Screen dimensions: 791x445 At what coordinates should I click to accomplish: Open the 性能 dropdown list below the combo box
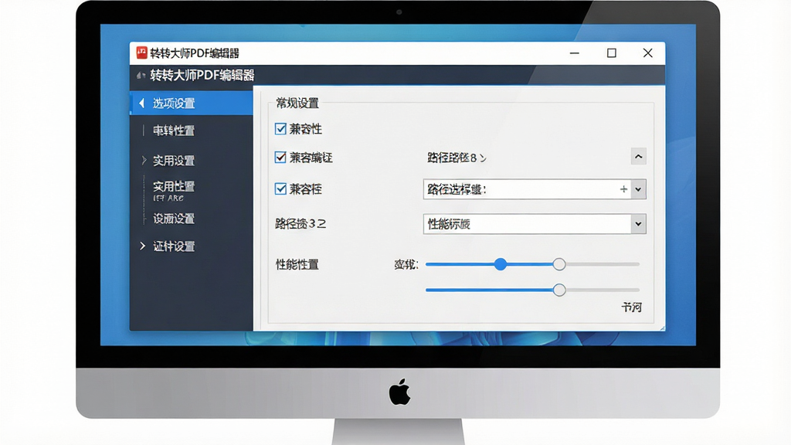click(x=638, y=224)
